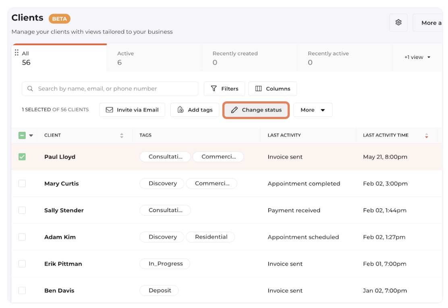Switch to Recently created tab
The image size is (448, 308).
pos(249,58)
